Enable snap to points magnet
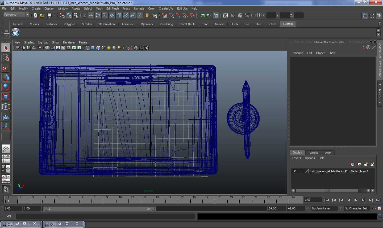 pos(178,15)
